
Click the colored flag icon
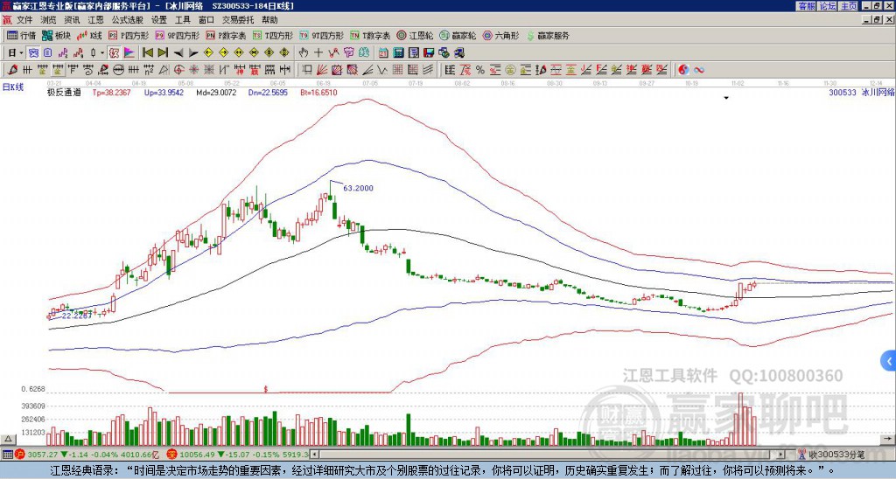point(129,52)
